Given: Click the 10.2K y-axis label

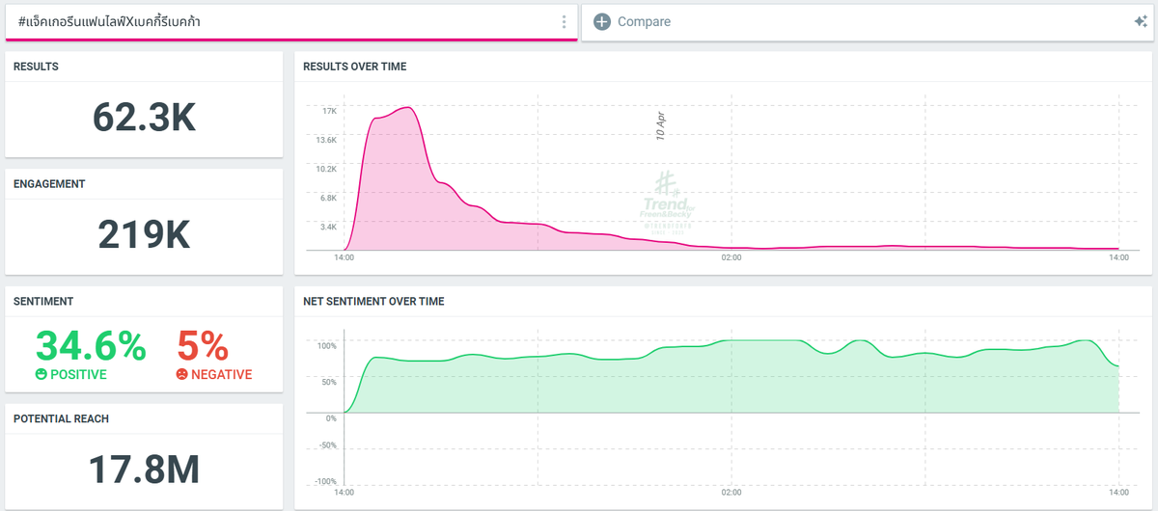Looking at the screenshot, I should point(326,169).
